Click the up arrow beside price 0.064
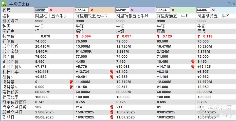This screenshot has width=236, height=121. click(x=77, y=36)
